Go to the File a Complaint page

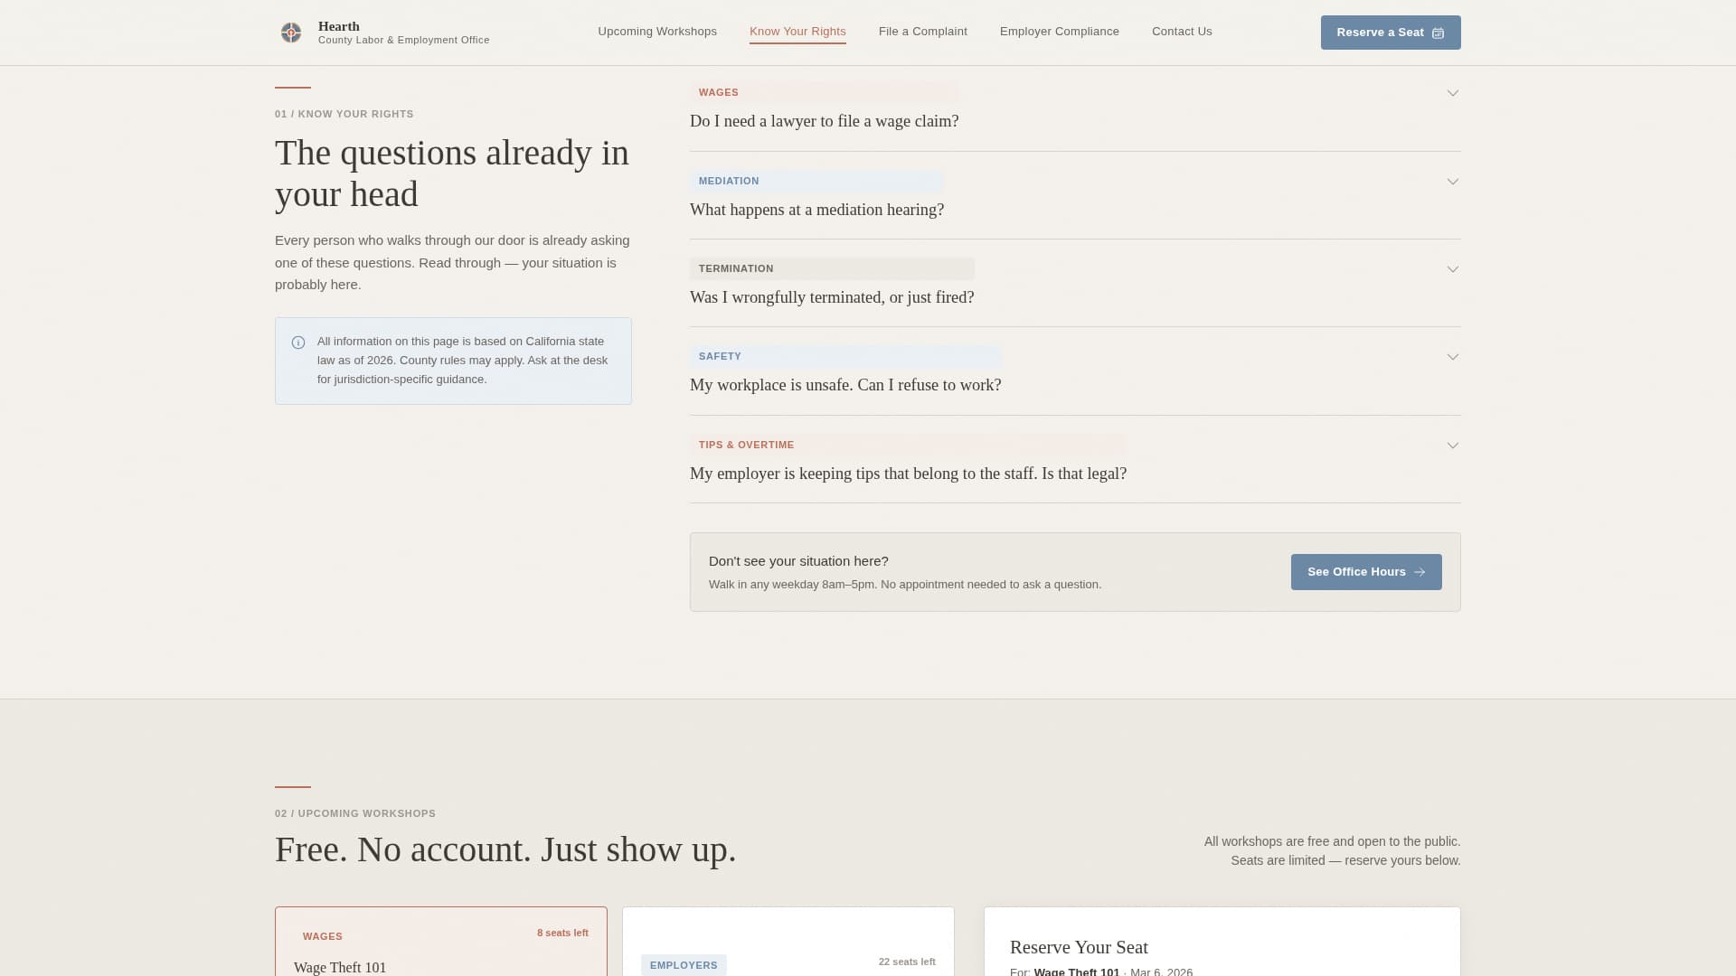click(922, 32)
